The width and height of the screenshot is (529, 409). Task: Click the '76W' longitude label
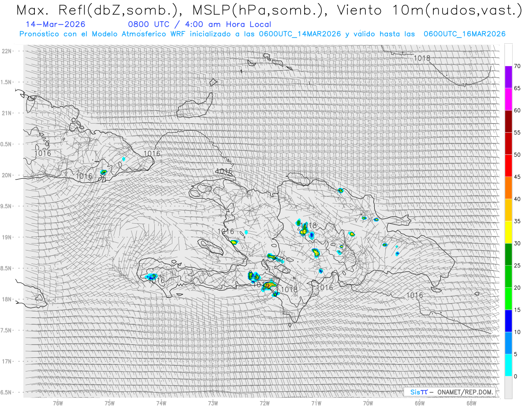(58, 403)
